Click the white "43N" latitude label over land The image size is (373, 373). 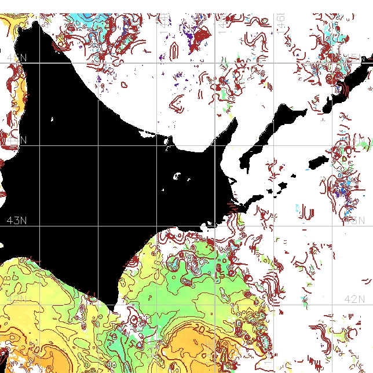pyautogui.click(x=17, y=221)
